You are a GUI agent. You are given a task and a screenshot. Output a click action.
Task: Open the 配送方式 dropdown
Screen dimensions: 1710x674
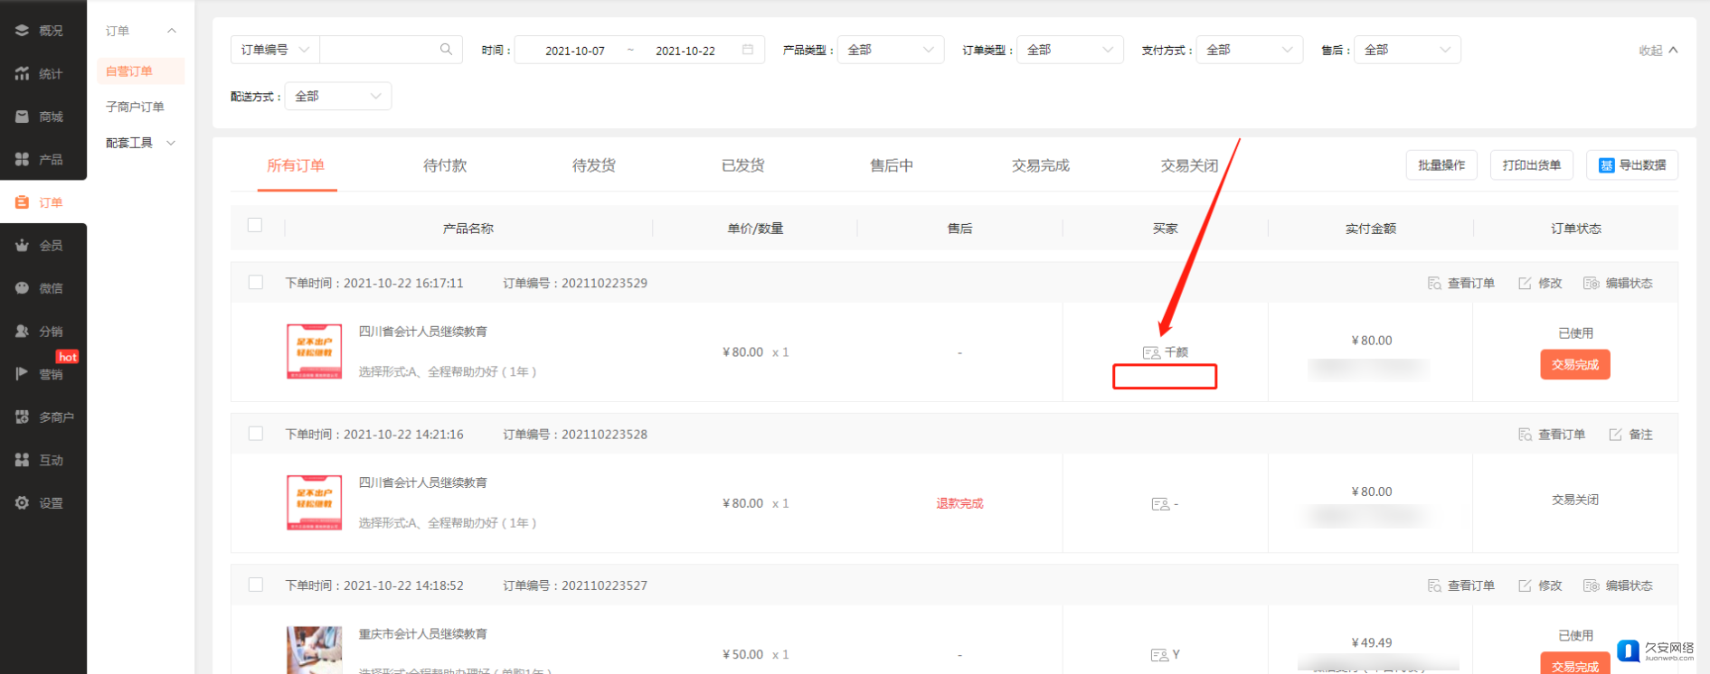(x=337, y=96)
